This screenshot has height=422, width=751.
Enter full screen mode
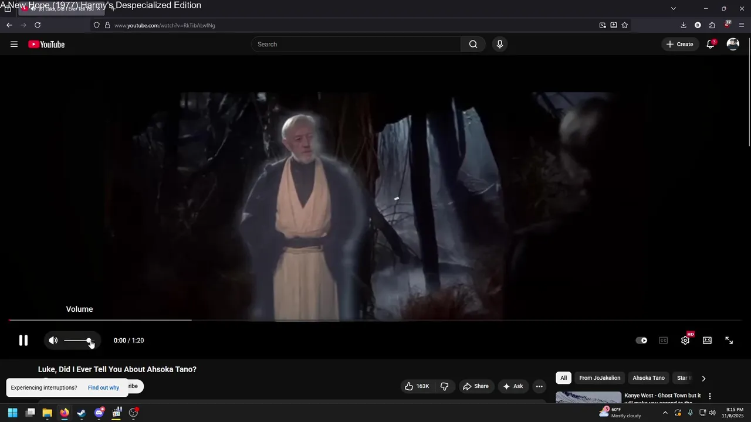(x=729, y=341)
